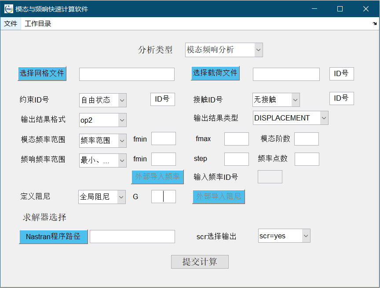
Task: Click the 选择载荷文件 button
Action: click(215, 73)
